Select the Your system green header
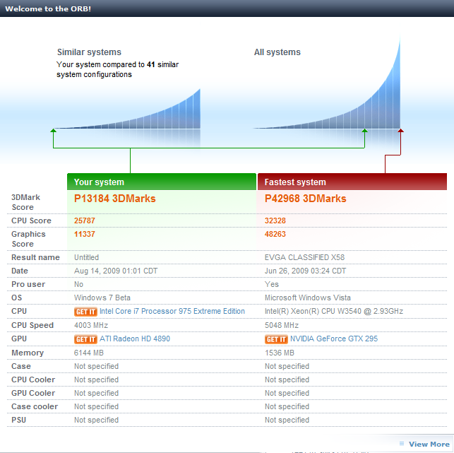The height and width of the screenshot is (453, 454). click(162, 182)
